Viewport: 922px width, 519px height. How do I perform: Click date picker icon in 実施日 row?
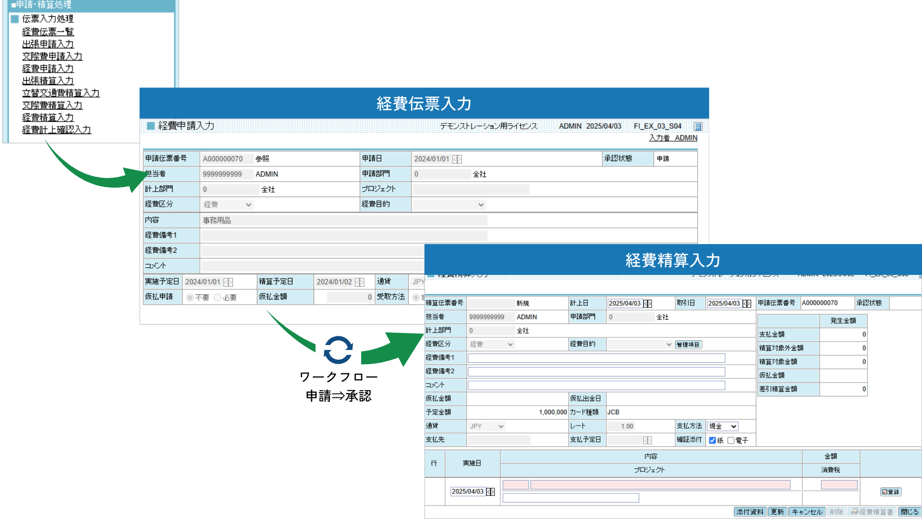tap(490, 492)
